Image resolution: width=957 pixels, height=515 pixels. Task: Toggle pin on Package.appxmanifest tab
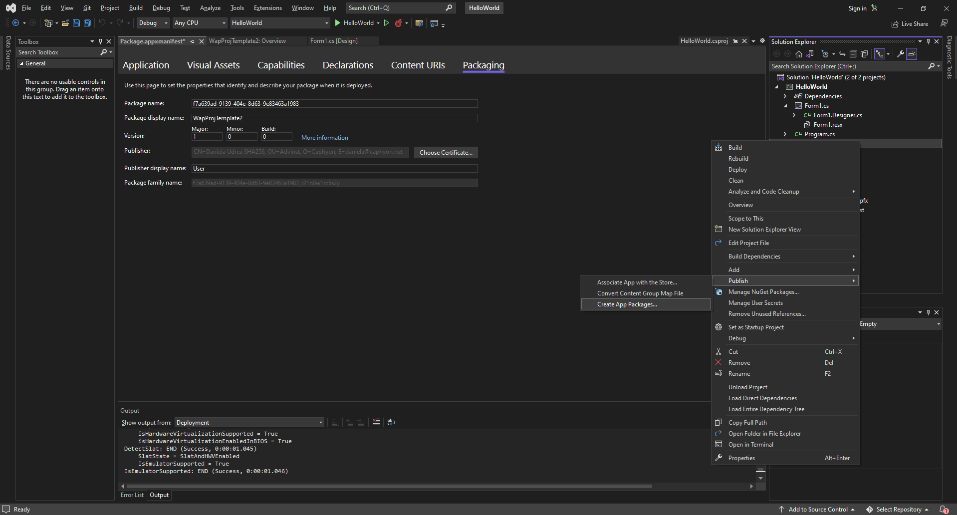pyautogui.click(x=193, y=41)
